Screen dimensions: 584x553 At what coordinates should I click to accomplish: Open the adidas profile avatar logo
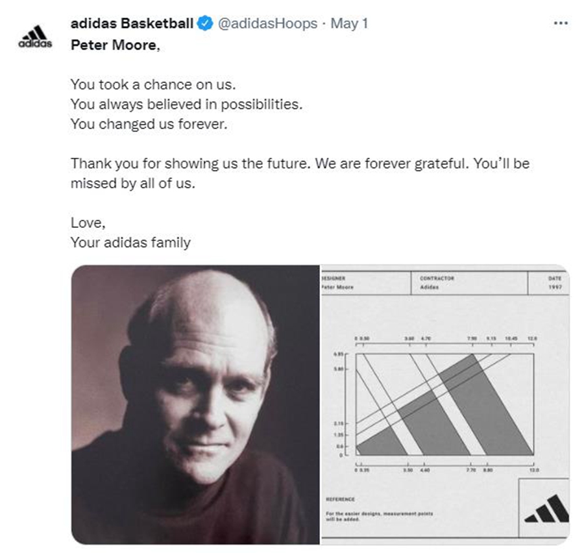(x=35, y=36)
